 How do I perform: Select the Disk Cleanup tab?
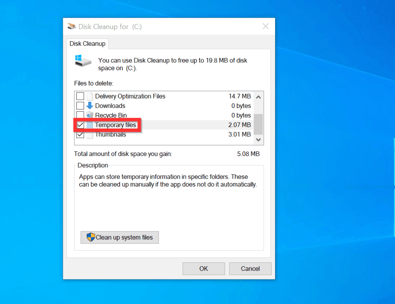(x=88, y=44)
